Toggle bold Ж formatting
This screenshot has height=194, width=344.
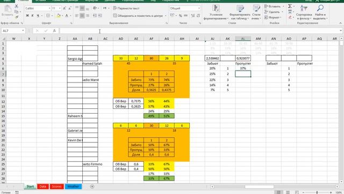click(27, 16)
